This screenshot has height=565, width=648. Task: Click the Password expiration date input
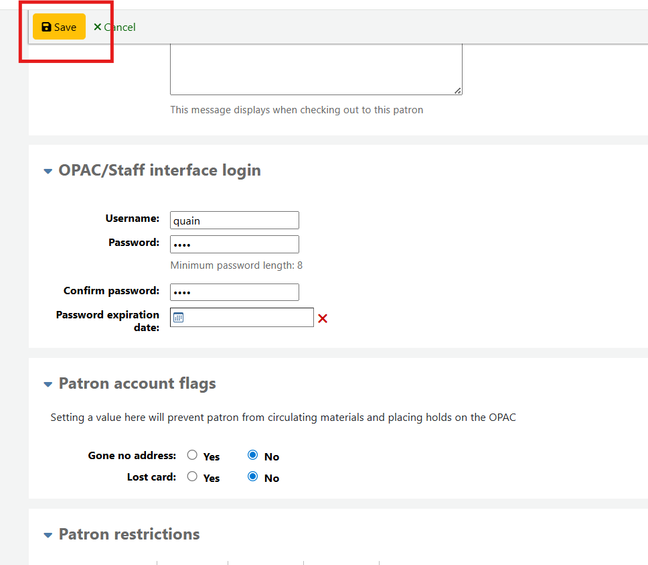248,318
